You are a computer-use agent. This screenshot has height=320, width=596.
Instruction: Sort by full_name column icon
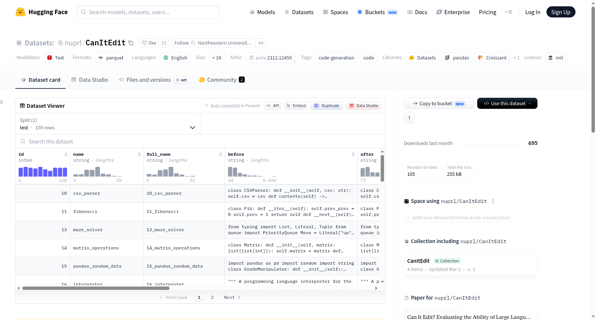(x=221, y=154)
